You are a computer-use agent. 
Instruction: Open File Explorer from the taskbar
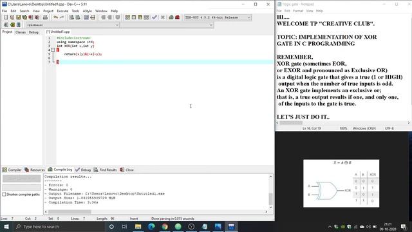coord(138,226)
